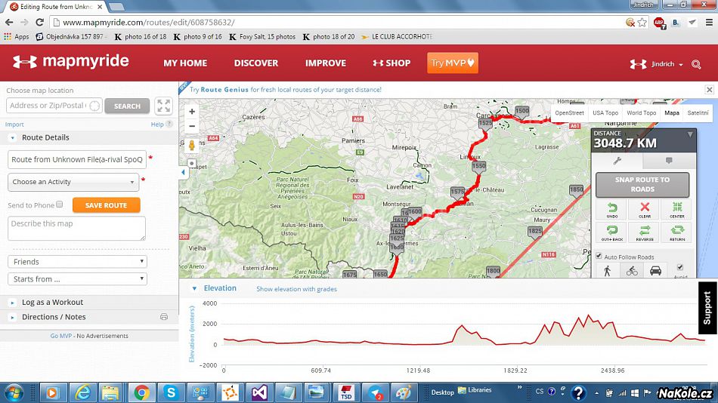Open the Jindrich account dropdown

click(667, 64)
